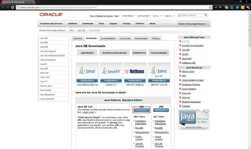Click the JRE Download button

point(161,110)
